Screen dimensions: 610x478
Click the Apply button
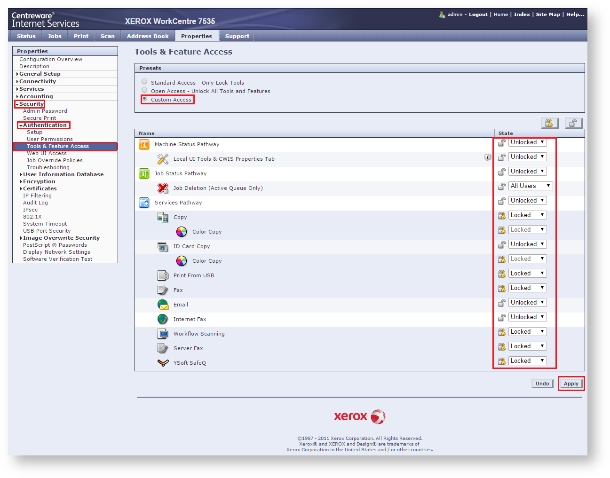click(x=571, y=384)
